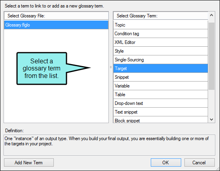The image size is (220, 171).
Task: Select Glossary.flglo file in the list
Action: click(56, 25)
